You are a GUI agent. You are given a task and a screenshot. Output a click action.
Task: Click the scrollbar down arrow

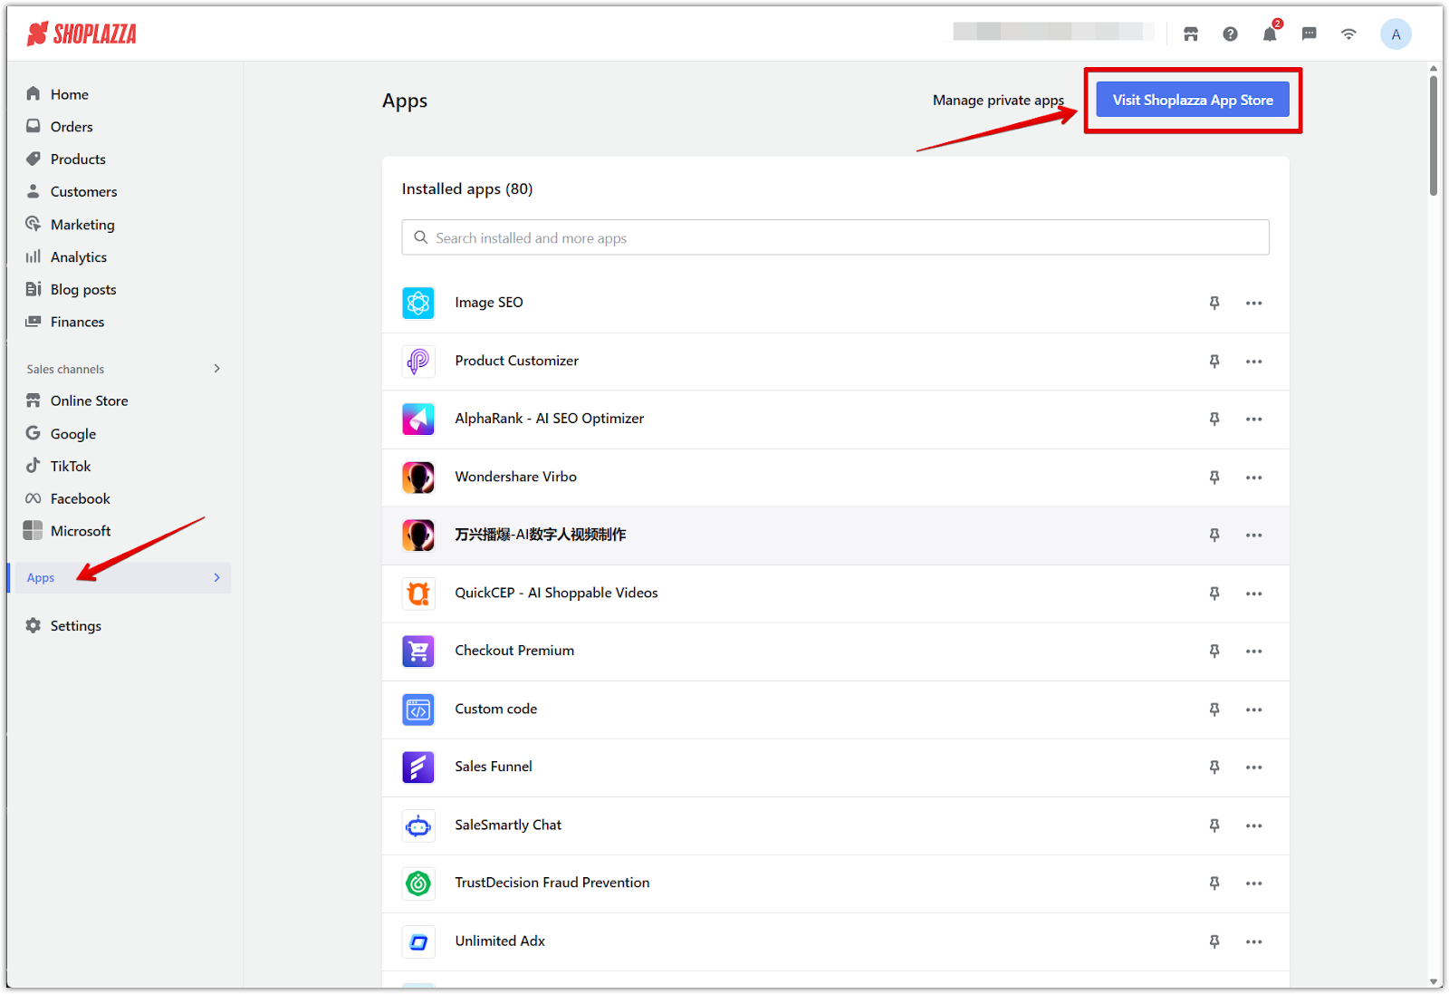tap(1434, 981)
